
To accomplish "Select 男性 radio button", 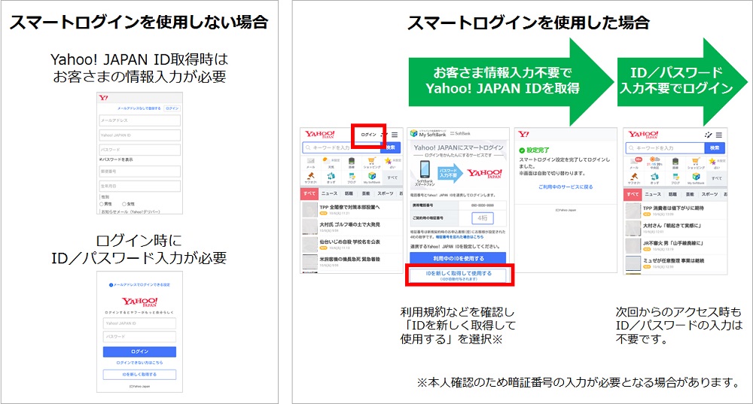I will pyautogui.click(x=102, y=204).
